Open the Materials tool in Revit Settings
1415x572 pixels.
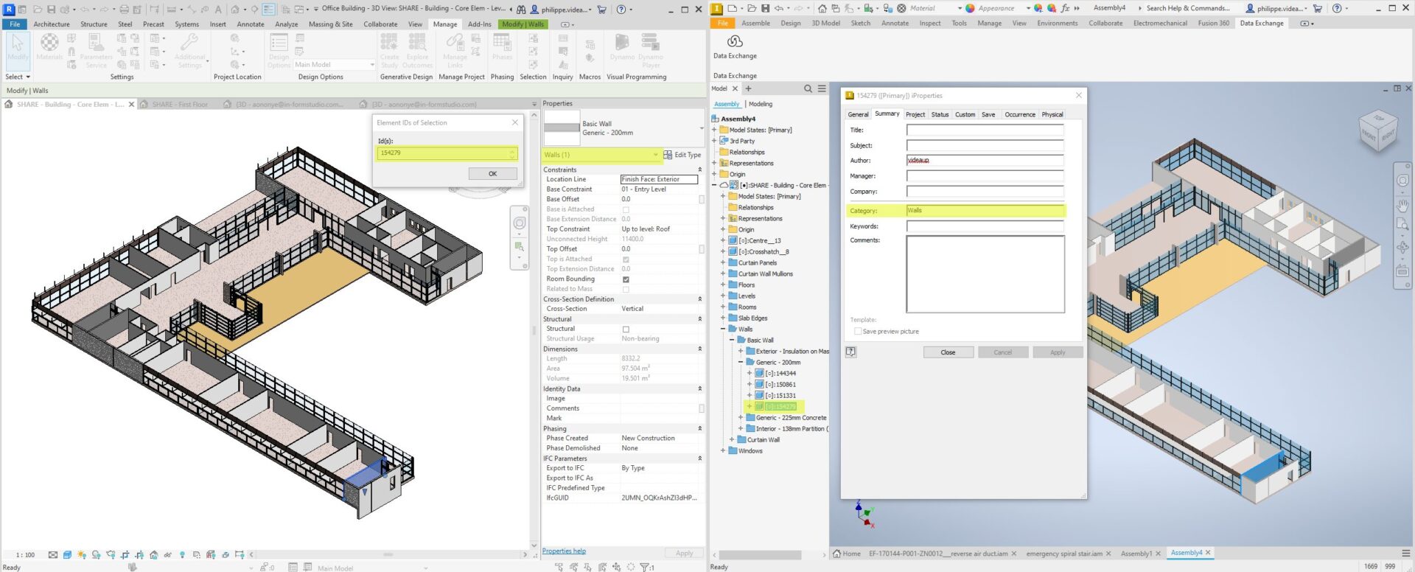[49, 46]
